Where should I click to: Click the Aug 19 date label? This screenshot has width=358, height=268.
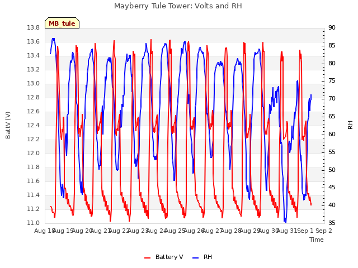pyautogui.click(x=63, y=231)
